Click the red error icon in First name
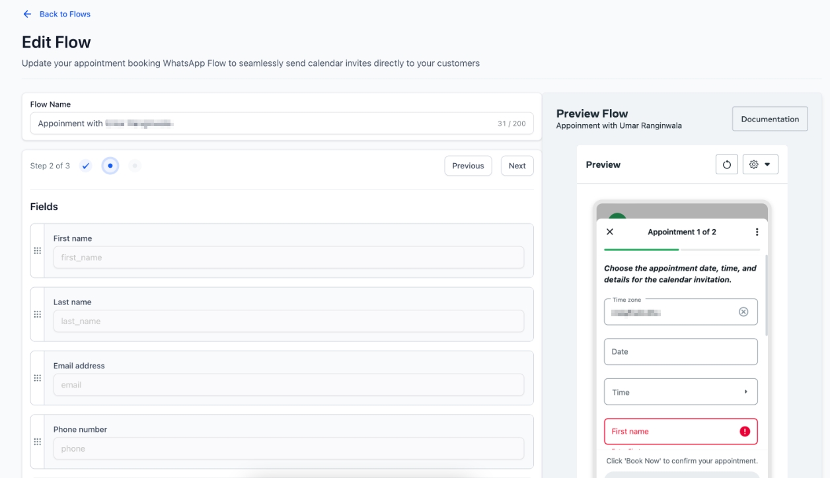 point(745,431)
